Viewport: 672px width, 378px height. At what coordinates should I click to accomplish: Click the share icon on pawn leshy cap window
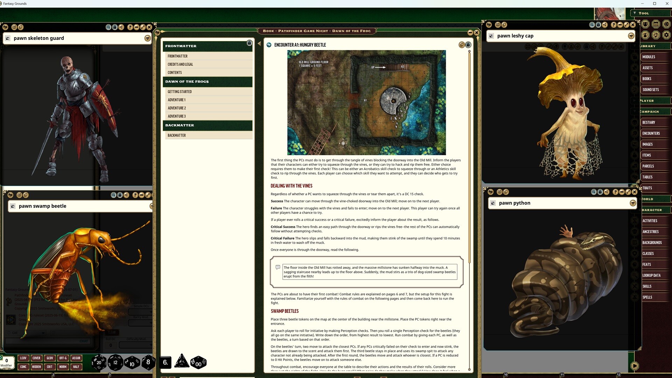pos(604,24)
